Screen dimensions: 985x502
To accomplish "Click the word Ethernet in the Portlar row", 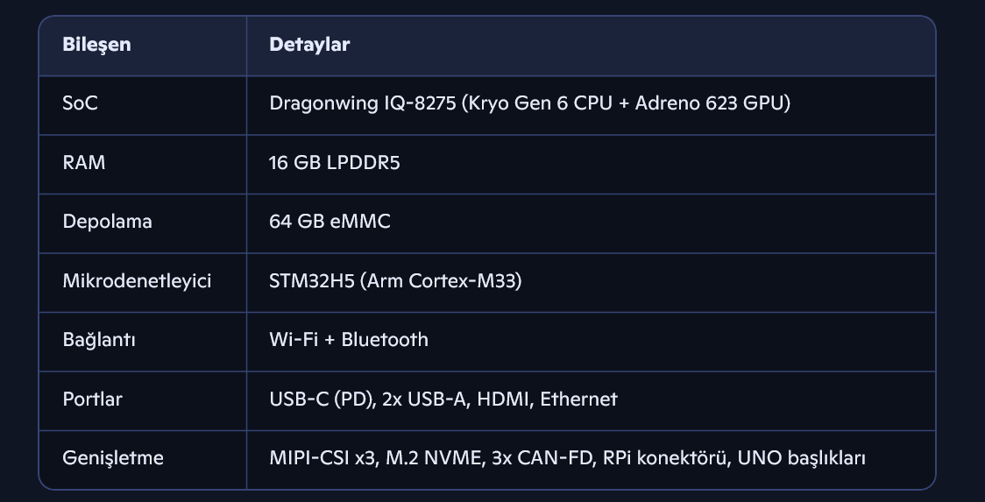I will click(x=578, y=399).
